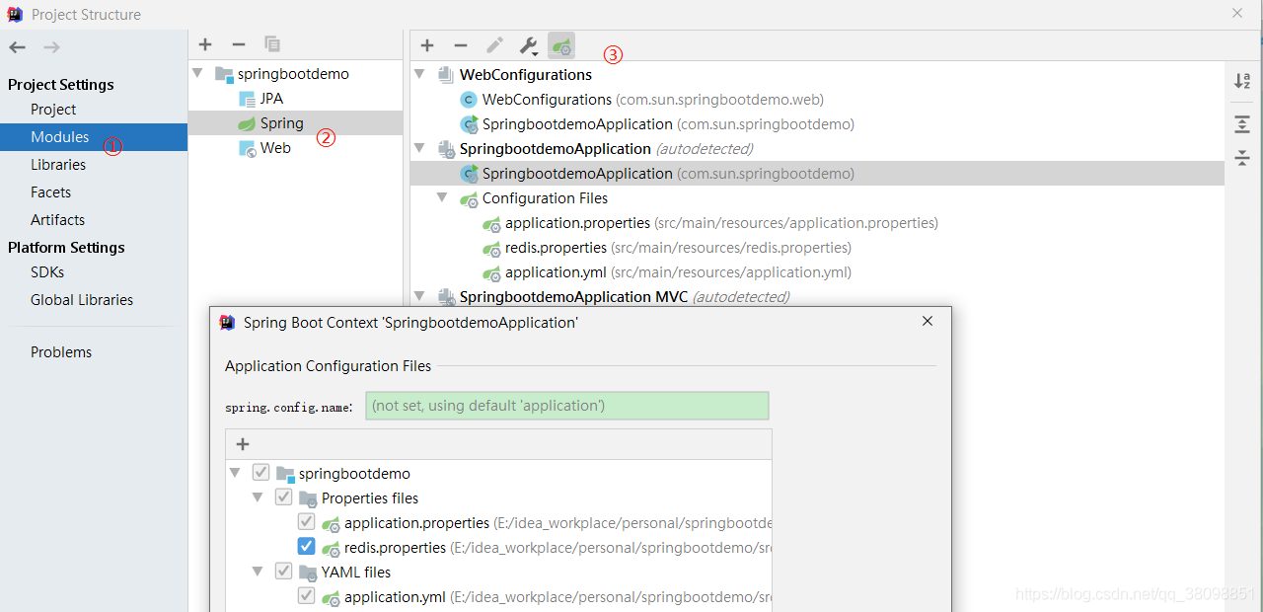
Task: Collapse the Configuration Files node
Action: pyautogui.click(x=443, y=198)
